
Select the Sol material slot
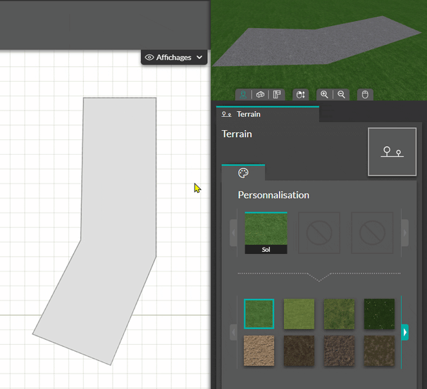pyautogui.click(x=266, y=233)
